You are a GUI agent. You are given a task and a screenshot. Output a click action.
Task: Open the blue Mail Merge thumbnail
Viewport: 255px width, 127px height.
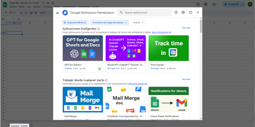click(83, 99)
